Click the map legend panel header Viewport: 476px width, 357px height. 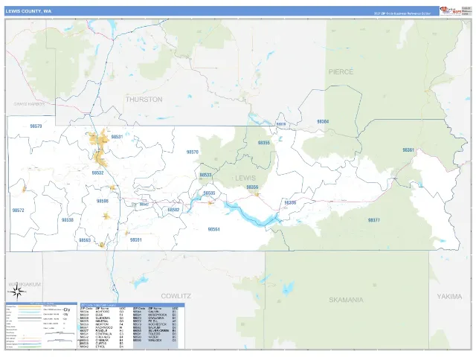click(x=42, y=303)
